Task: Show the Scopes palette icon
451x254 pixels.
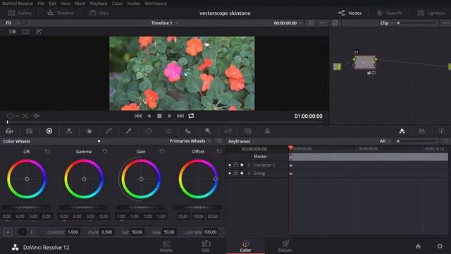Action: (x=421, y=131)
